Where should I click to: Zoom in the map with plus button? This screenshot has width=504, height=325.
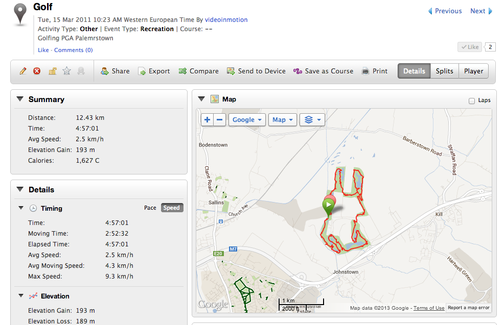208,120
